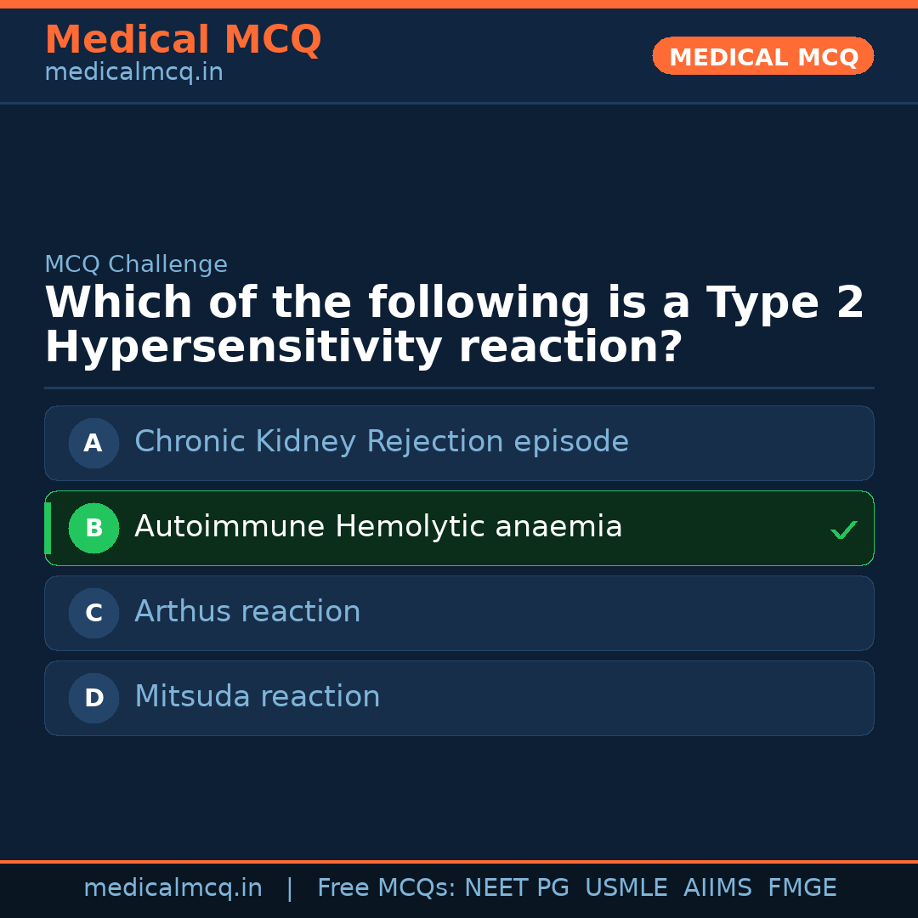This screenshot has width=918, height=918.
Task: Click the Free MCQs footer label
Action: pyautogui.click(x=387, y=888)
